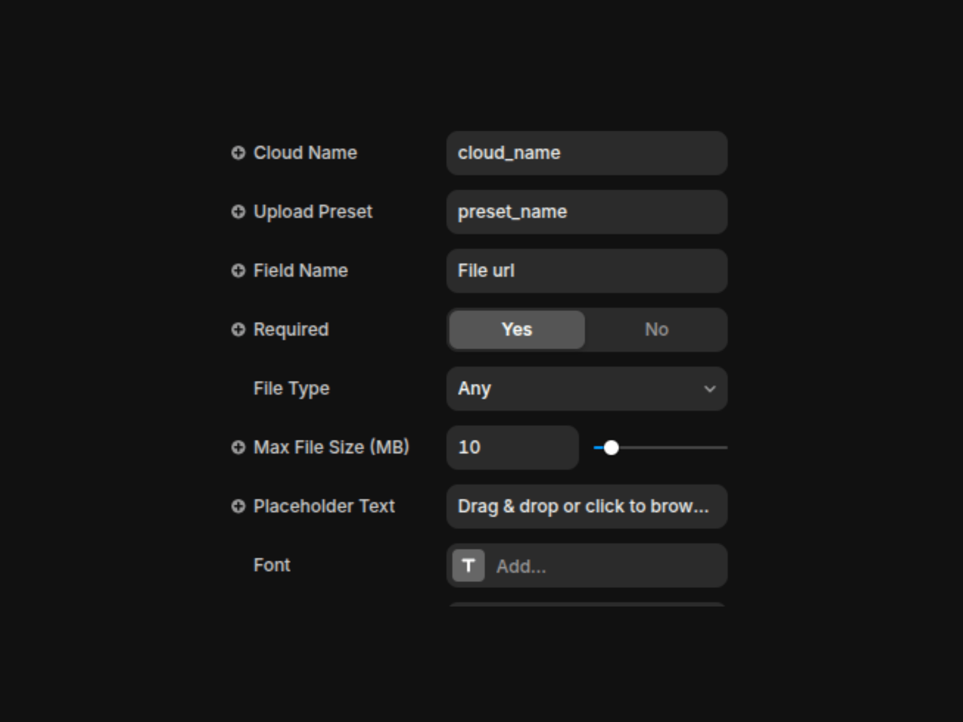Image resolution: width=963 pixels, height=722 pixels.
Task: Click the File Type label
Action: click(x=291, y=389)
